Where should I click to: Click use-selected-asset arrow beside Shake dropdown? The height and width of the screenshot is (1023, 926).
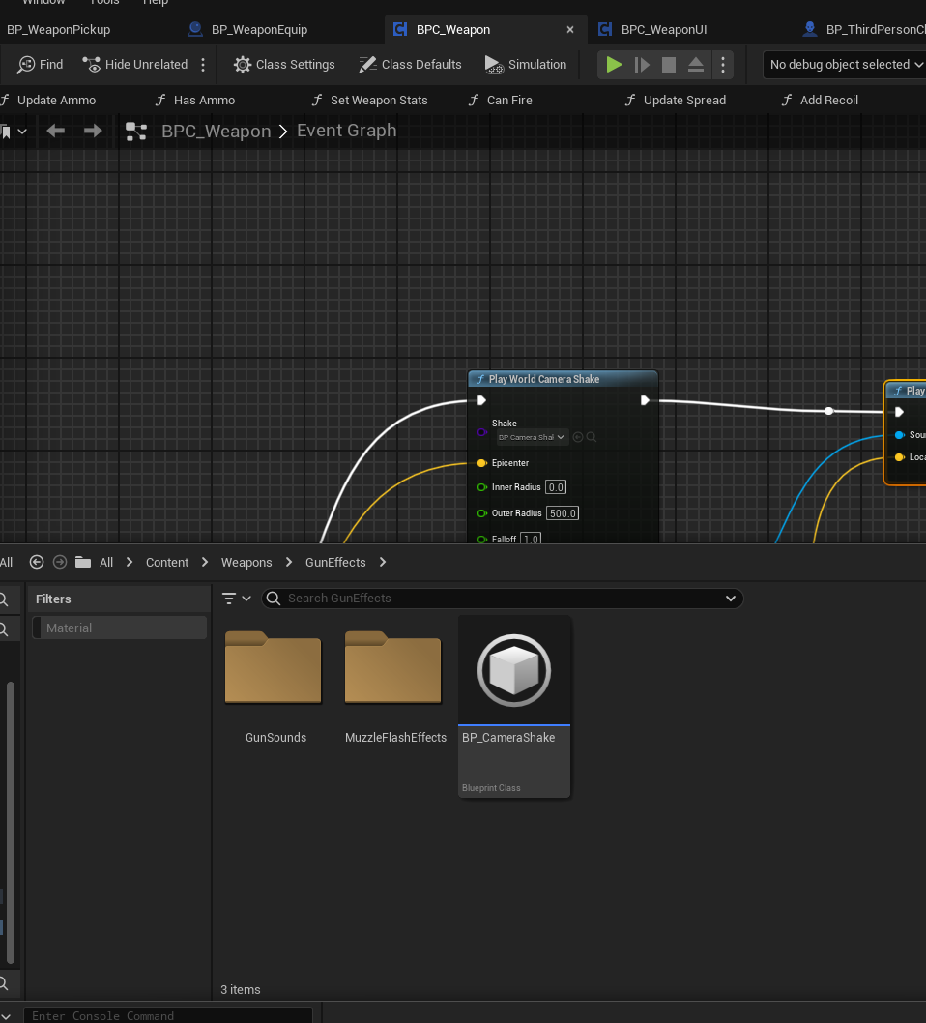pos(578,437)
